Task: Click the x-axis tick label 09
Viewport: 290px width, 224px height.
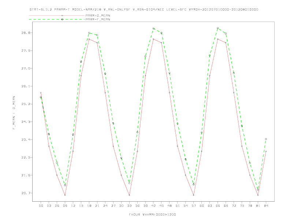Action: [x=65, y=206]
